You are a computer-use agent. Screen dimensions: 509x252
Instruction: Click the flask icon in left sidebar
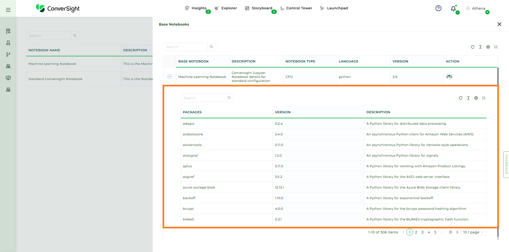pos(8,43)
